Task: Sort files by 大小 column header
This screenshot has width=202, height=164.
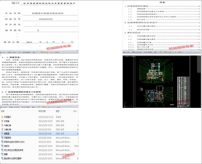Action: pyautogui.click(x=75, y=111)
